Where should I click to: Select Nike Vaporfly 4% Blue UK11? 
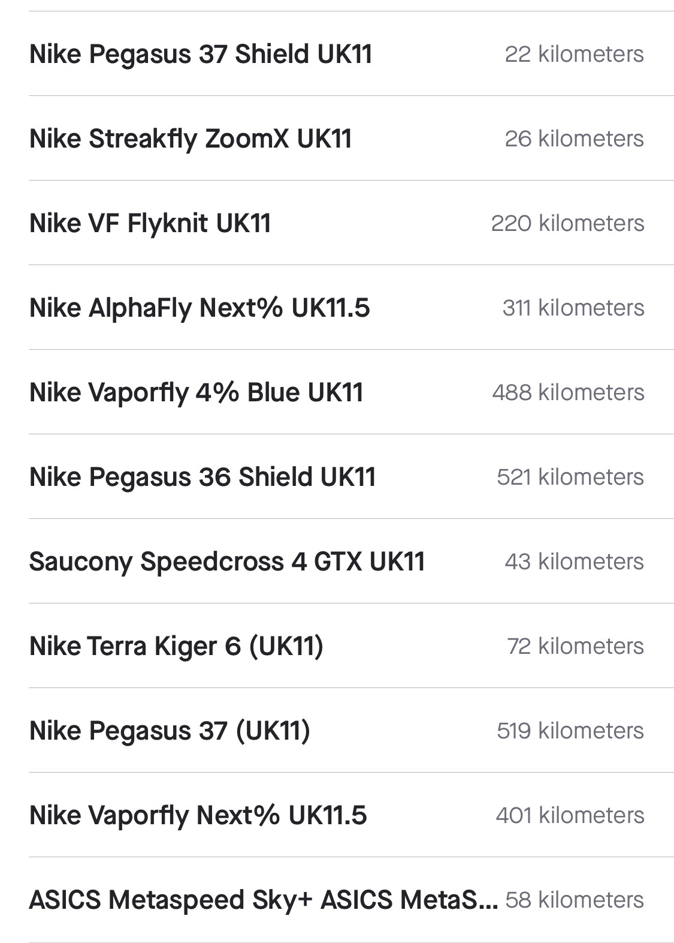point(337,392)
